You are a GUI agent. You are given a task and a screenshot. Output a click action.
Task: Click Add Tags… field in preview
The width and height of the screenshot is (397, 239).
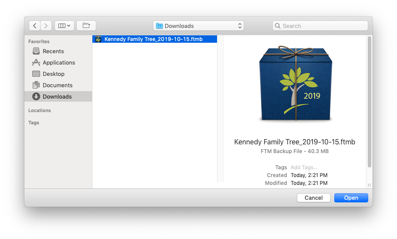[304, 167]
